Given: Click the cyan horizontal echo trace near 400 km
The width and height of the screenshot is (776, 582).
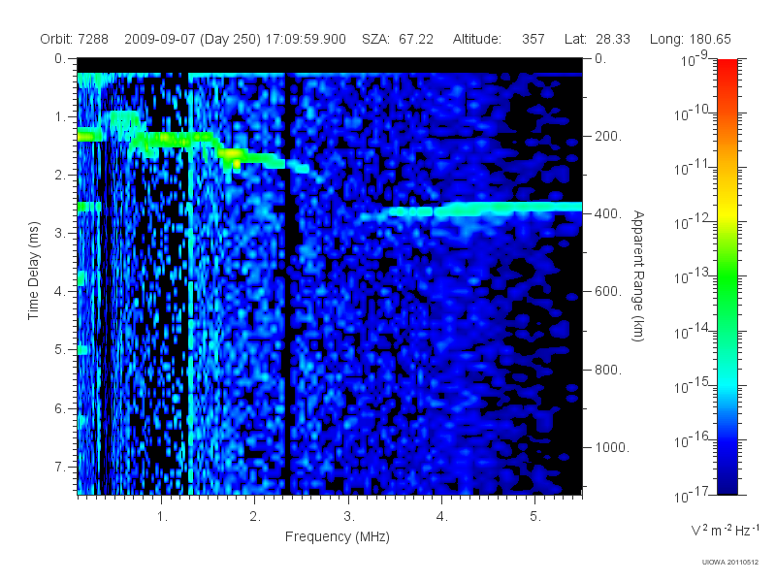Looking at the screenshot, I should click(x=470, y=210).
